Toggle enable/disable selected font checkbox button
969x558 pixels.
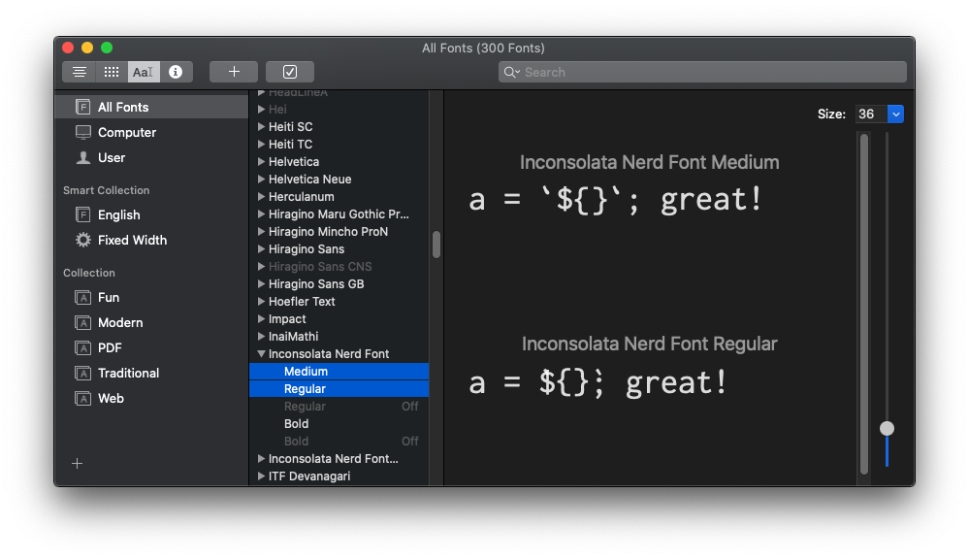290,72
